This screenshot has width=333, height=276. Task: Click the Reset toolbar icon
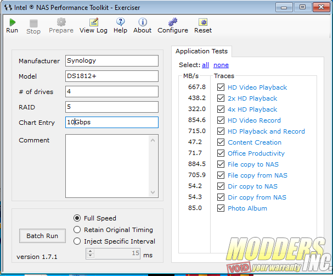point(203,22)
